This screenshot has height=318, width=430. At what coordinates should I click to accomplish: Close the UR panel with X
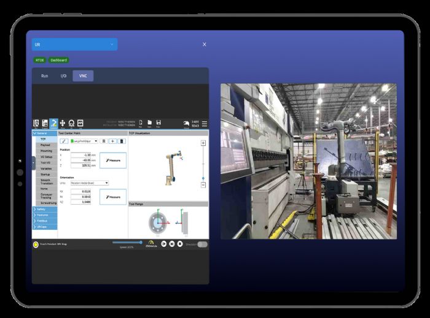tap(205, 44)
